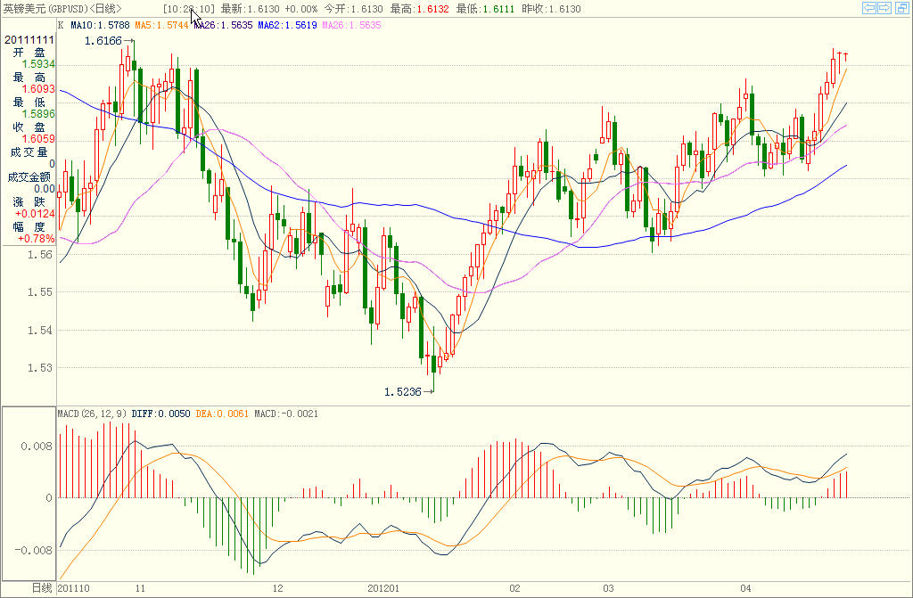Screen dimensions: 913x598
Task: Select the 日线 period label at bottom left
Action: (x=42, y=588)
